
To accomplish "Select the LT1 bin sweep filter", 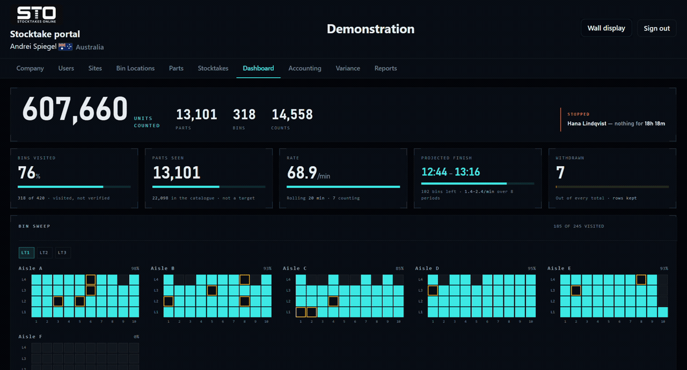I will (26, 253).
